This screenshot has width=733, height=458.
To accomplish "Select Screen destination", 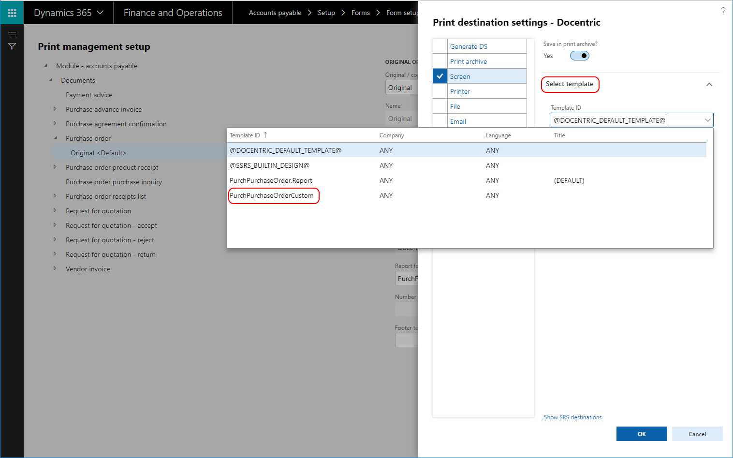I will click(x=460, y=76).
